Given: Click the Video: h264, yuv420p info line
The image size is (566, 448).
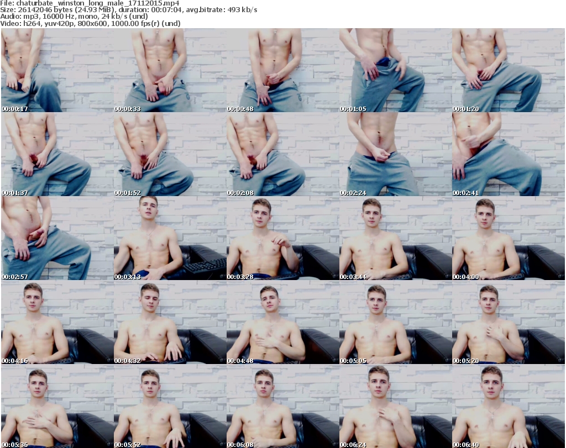Looking at the screenshot, I should point(90,23).
